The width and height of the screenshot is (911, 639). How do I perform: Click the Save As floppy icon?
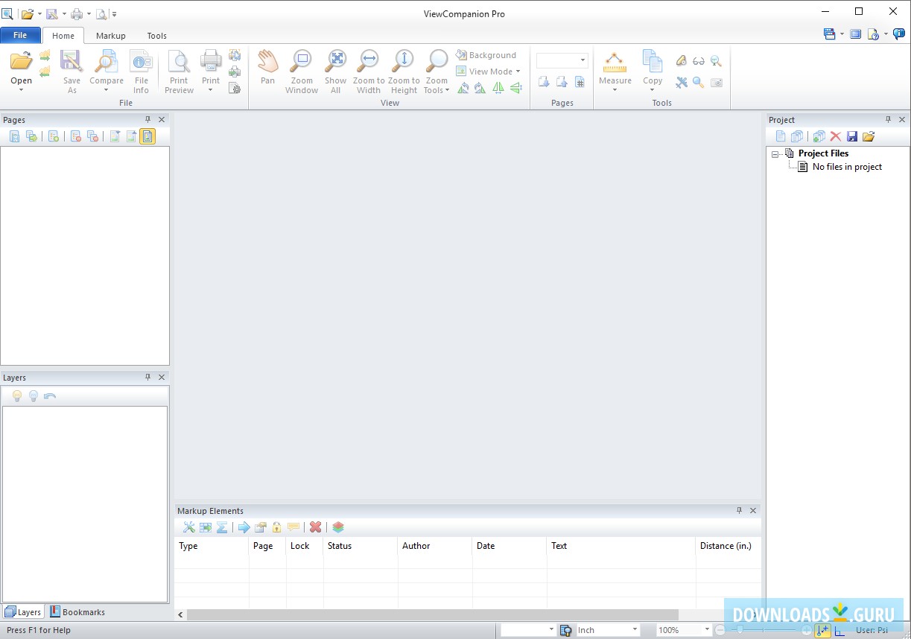(72, 62)
